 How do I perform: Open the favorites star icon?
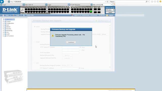155,2
